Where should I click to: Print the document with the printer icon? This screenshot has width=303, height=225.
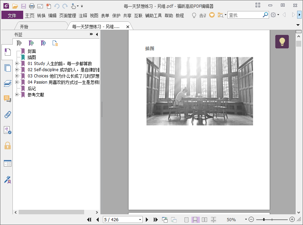pos(32,6)
